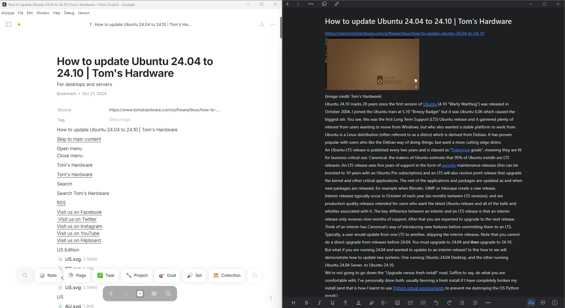
Task: Insert a checkbox to-do item
Action: [397, 303]
